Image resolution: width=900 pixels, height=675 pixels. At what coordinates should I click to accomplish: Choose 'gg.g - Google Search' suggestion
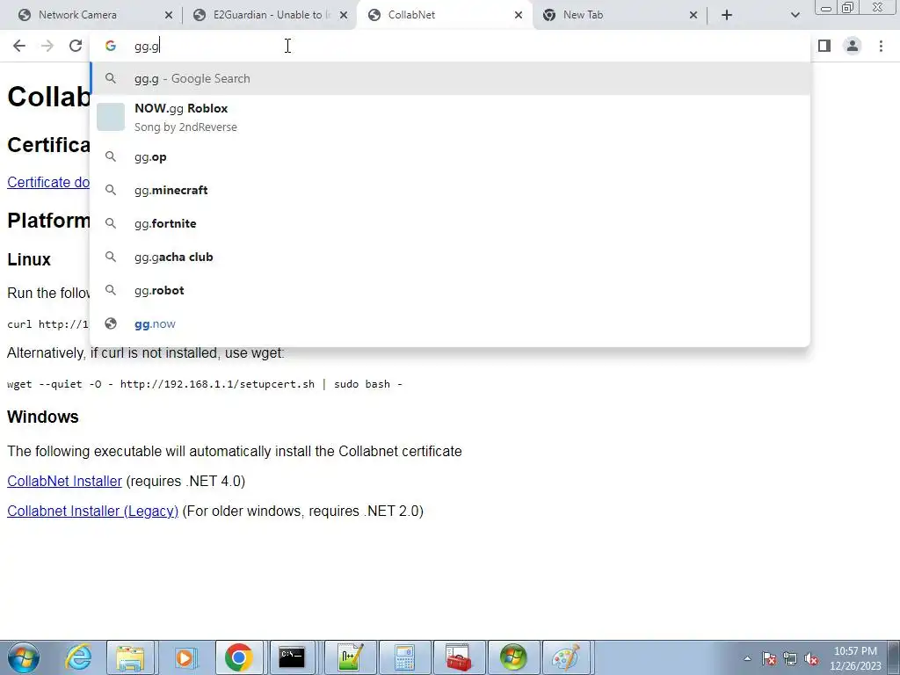(450, 78)
